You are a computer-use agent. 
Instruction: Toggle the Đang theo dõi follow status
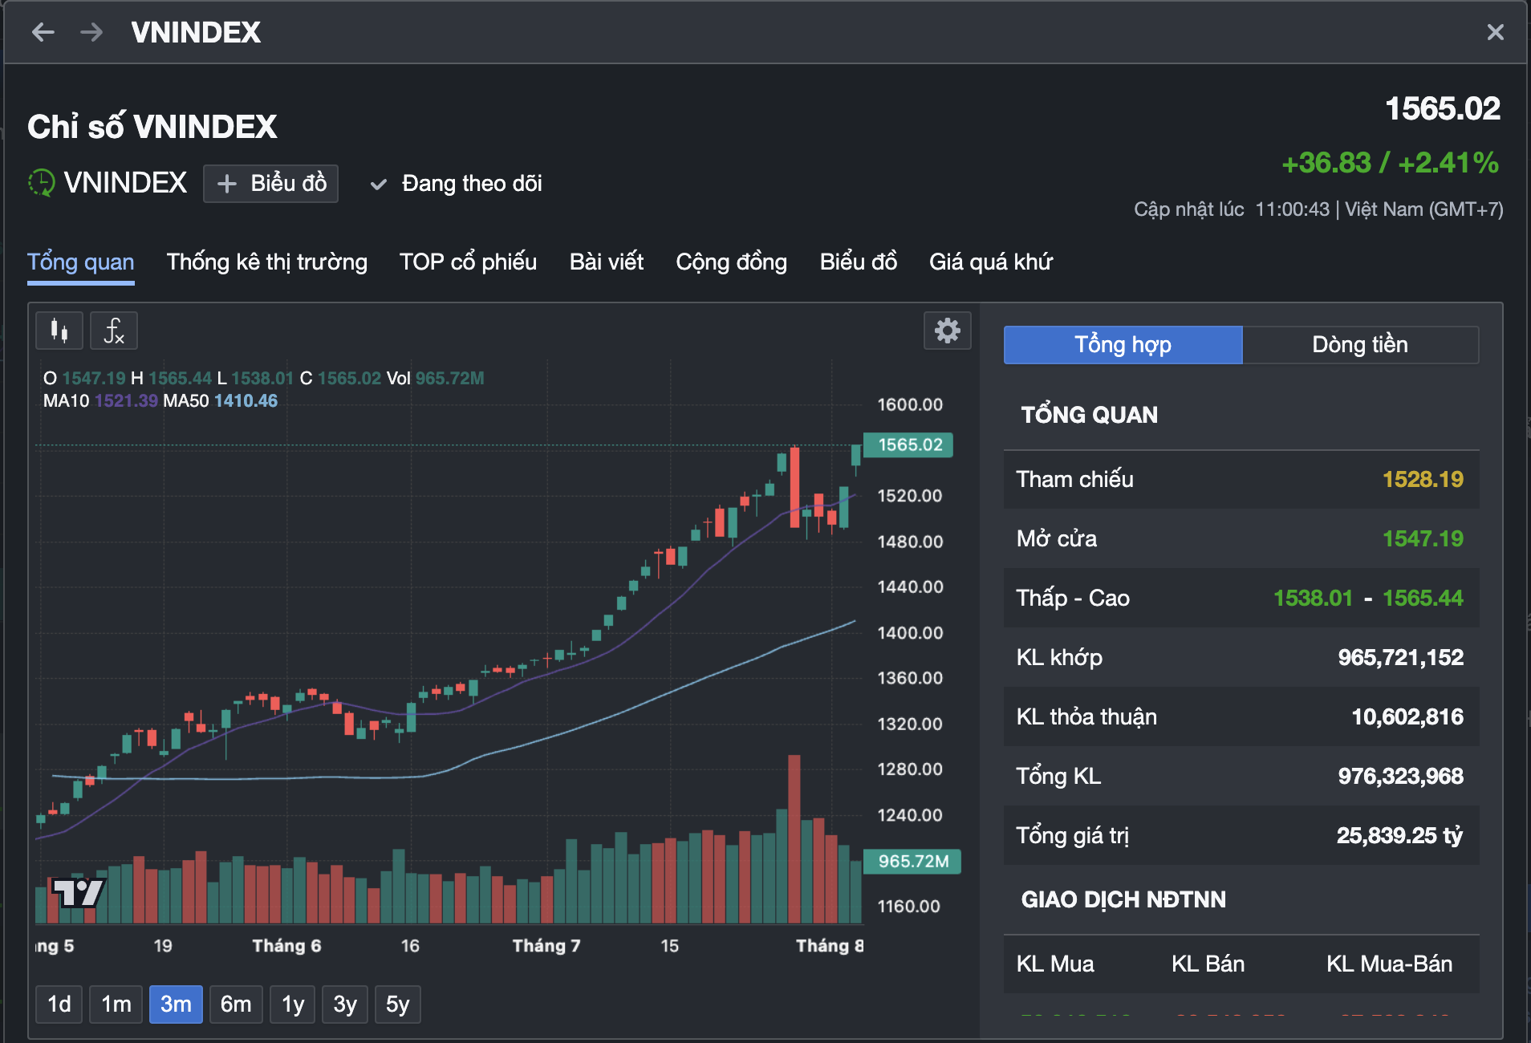click(456, 184)
